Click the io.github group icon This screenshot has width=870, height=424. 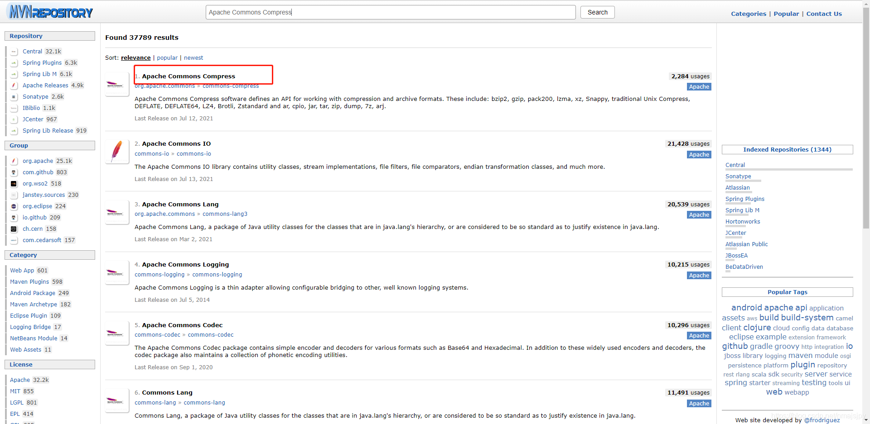(14, 218)
